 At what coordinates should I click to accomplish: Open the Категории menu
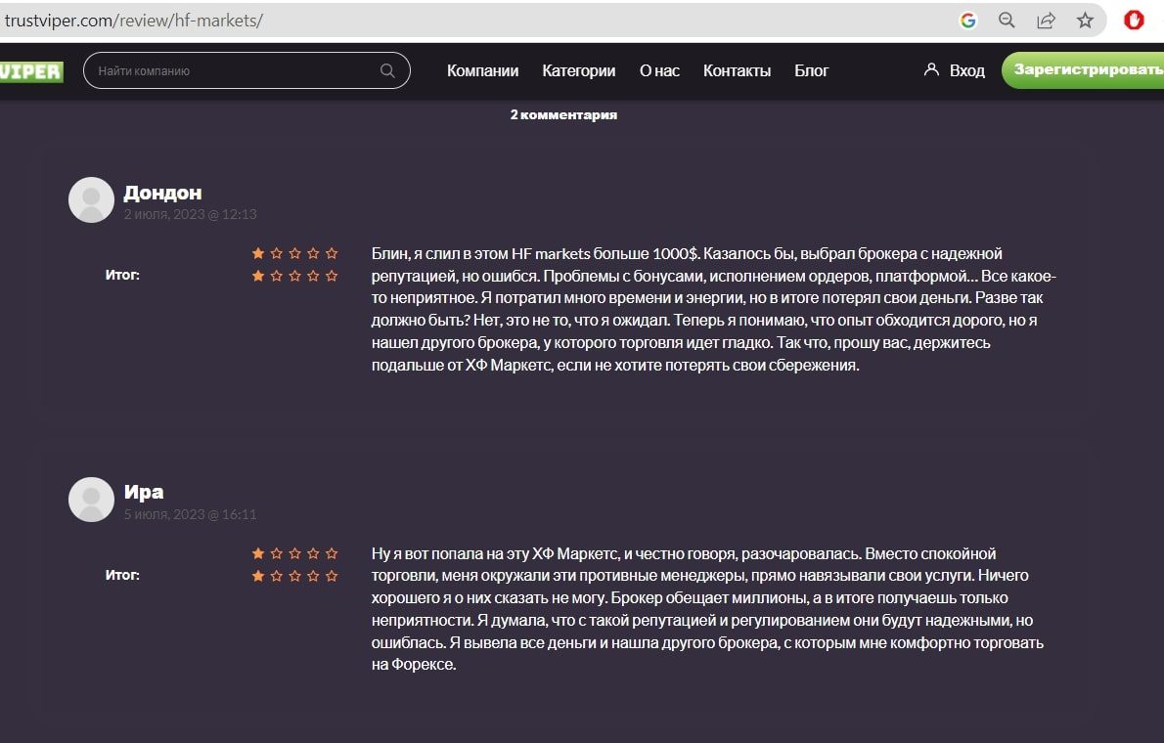pyautogui.click(x=579, y=70)
